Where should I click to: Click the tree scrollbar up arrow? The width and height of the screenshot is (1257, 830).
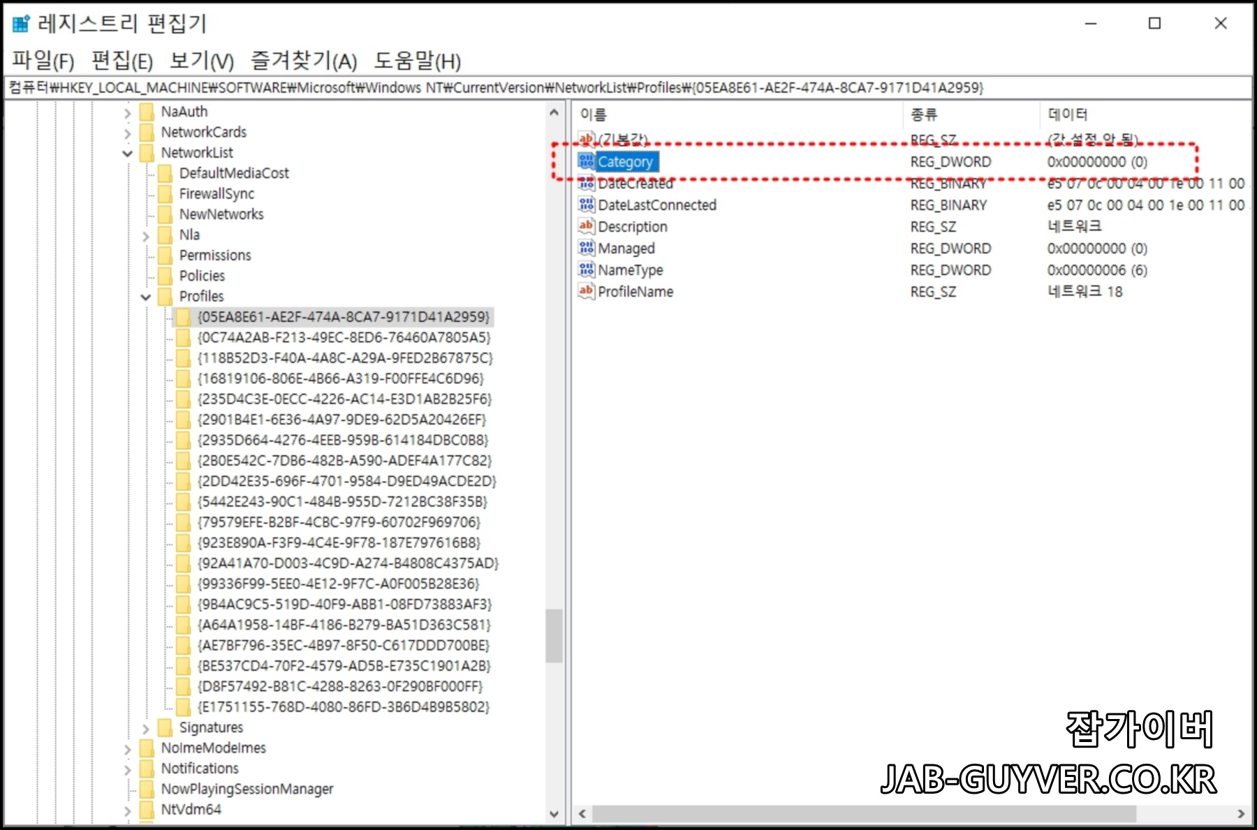554,112
